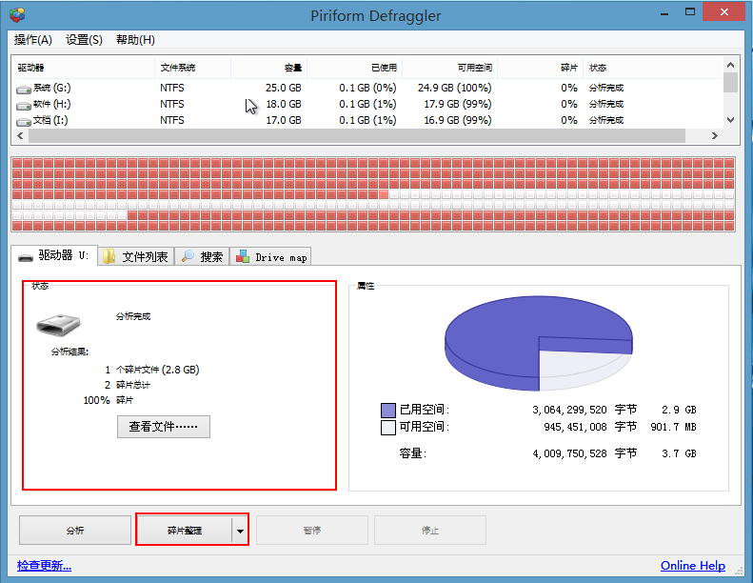
Task: Sort by the 文件系统 column header
Action: [x=192, y=68]
